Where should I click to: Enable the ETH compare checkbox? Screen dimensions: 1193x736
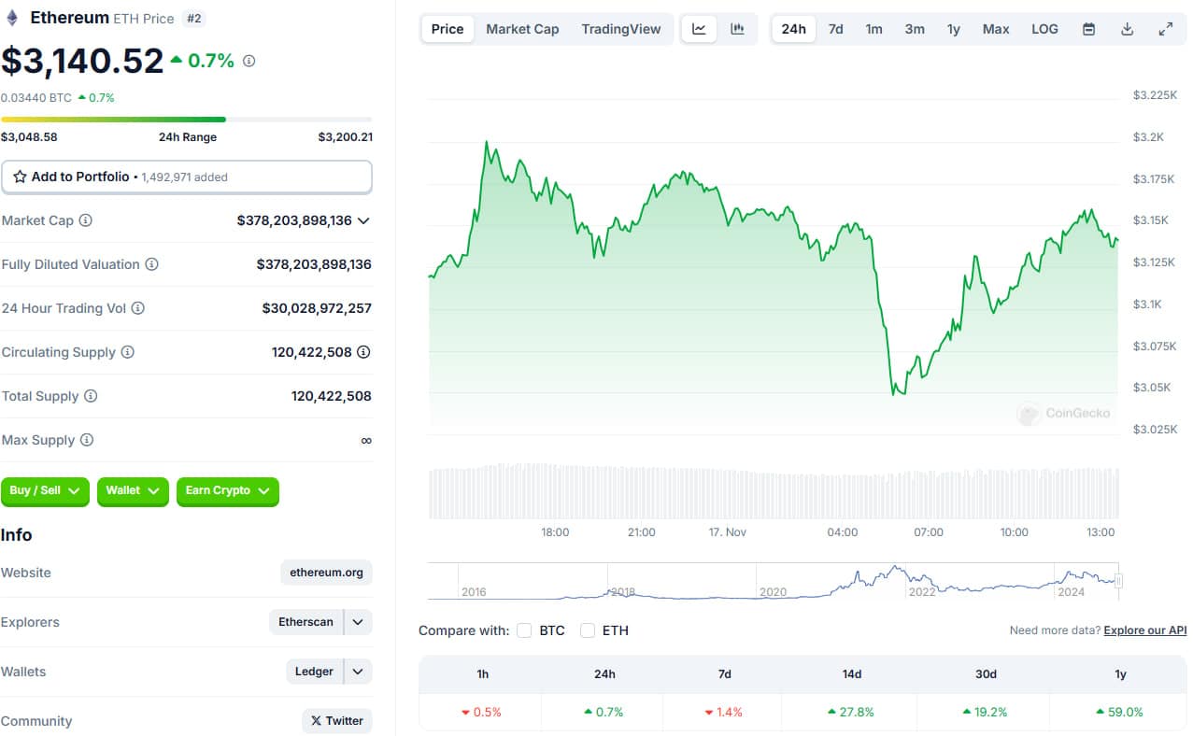(x=588, y=630)
